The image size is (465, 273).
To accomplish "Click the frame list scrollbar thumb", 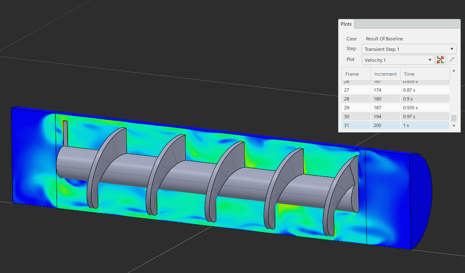I will [x=454, y=118].
